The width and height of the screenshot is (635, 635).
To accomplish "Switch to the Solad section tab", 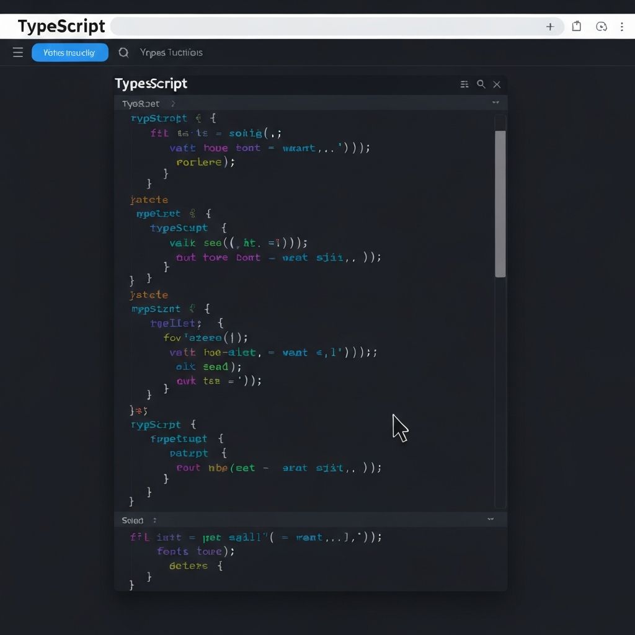I will pos(132,520).
